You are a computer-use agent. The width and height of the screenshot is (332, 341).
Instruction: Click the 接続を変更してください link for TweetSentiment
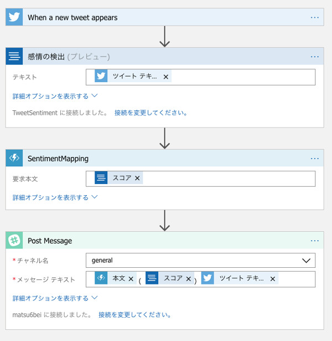(151, 113)
